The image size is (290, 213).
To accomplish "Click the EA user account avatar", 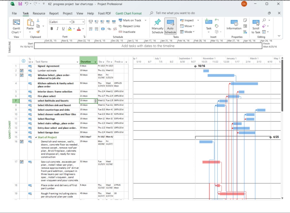I will [244, 4].
